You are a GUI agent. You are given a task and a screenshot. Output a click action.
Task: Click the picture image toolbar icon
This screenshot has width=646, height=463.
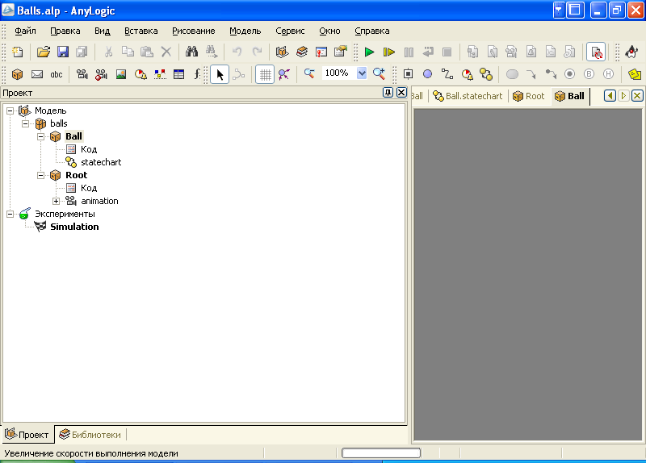(x=121, y=74)
